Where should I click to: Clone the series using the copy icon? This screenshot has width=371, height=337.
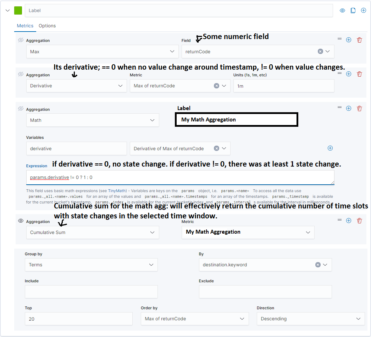coord(353,10)
